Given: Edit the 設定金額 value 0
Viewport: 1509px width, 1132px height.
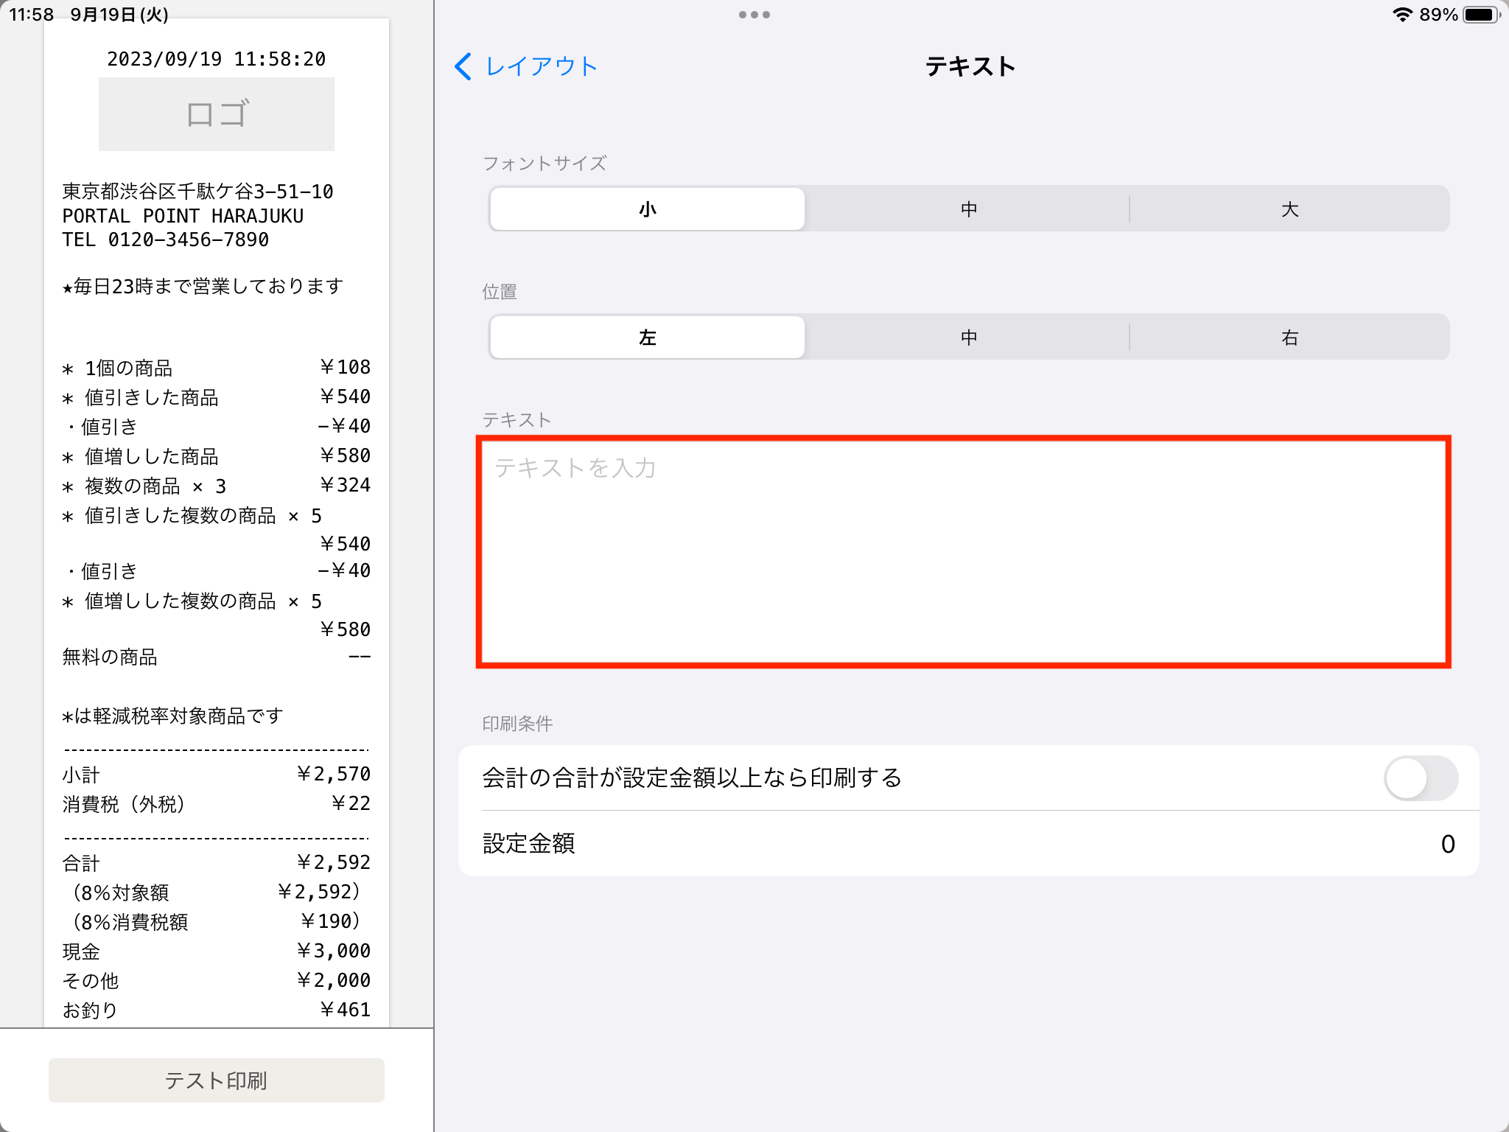Looking at the screenshot, I should tap(1447, 844).
